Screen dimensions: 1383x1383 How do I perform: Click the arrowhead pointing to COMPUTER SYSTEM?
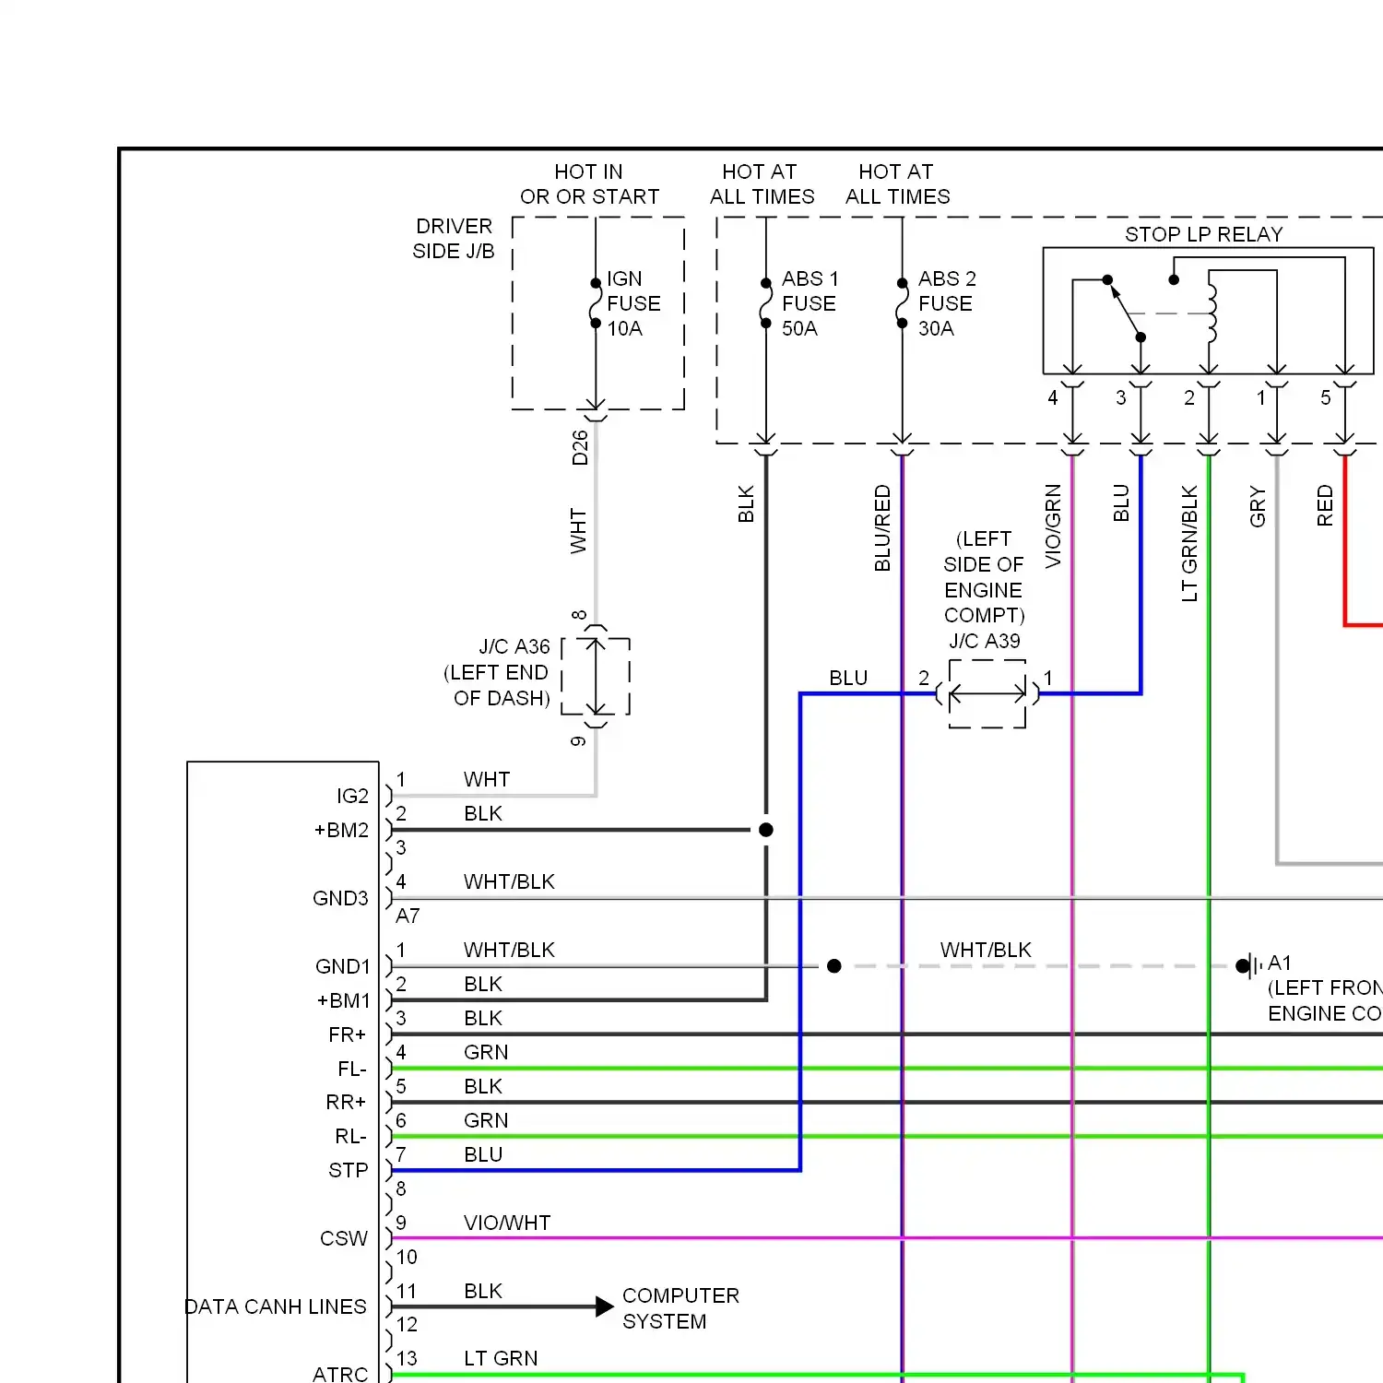point(605,1306)
